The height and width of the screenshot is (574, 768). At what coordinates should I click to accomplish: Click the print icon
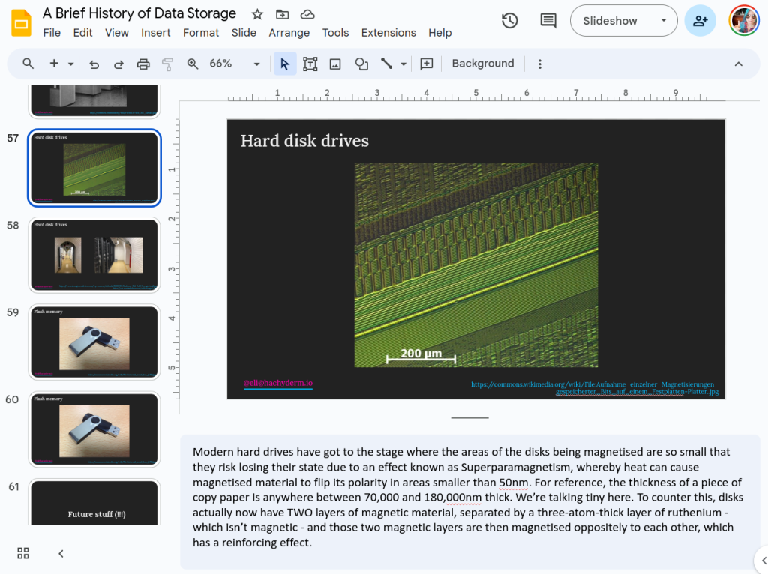[143, 64]
